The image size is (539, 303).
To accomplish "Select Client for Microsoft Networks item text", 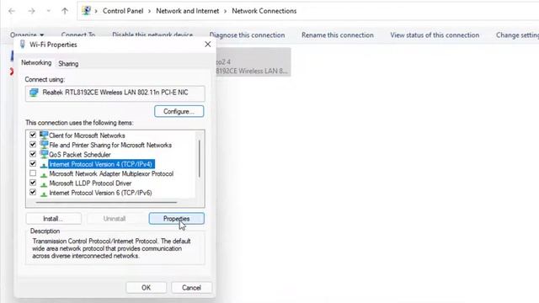I will [x=87, y=136].
